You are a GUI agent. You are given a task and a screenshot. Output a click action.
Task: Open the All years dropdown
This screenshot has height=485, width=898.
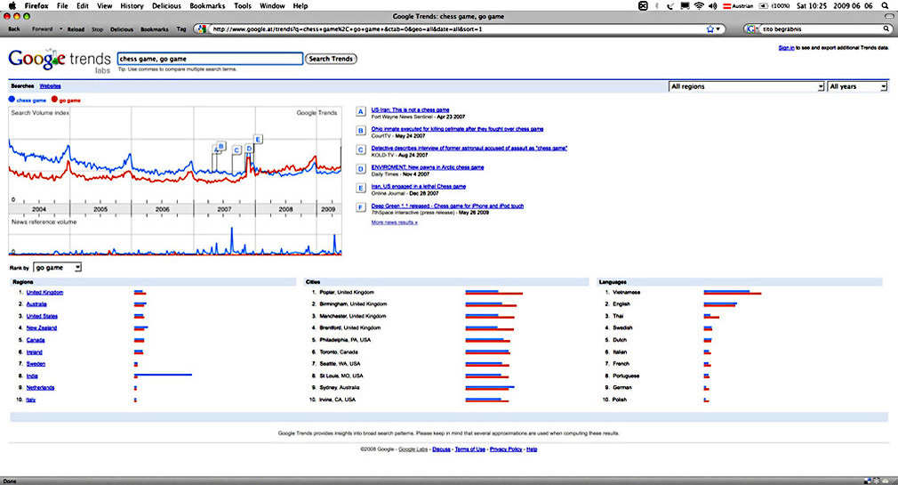pyautogui.click(x=857, y=86)
